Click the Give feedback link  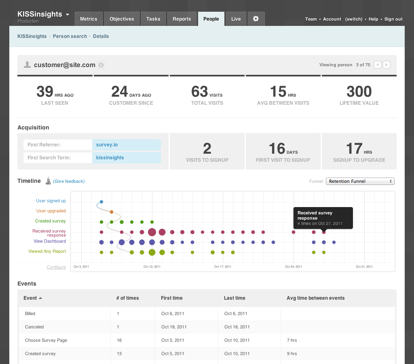69,181
